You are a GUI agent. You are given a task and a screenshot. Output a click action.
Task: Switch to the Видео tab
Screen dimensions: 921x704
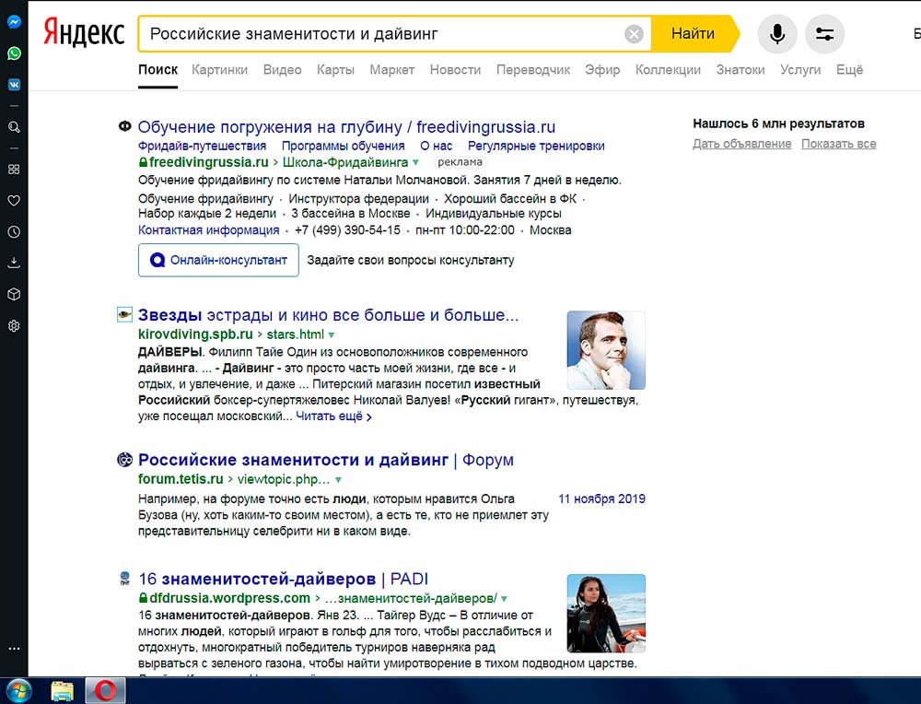coord(283,70)
